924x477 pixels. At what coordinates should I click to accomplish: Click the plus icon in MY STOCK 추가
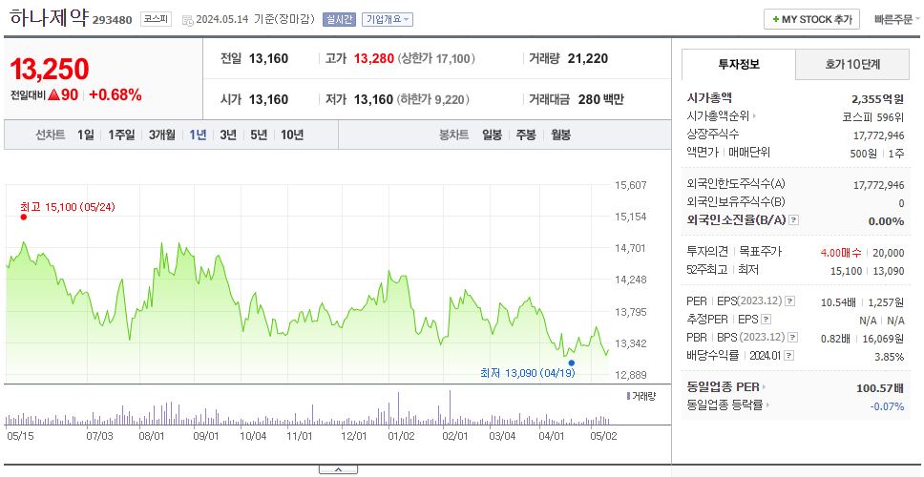(x=775, y=19)
